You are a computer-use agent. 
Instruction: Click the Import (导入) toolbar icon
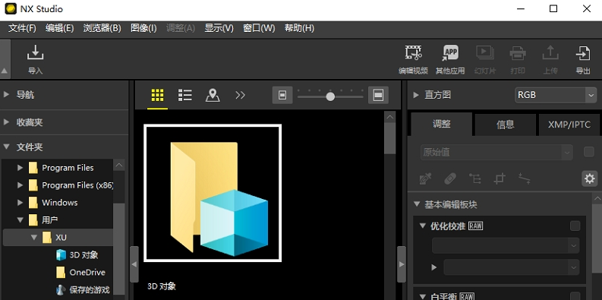(x=35, y=59)
